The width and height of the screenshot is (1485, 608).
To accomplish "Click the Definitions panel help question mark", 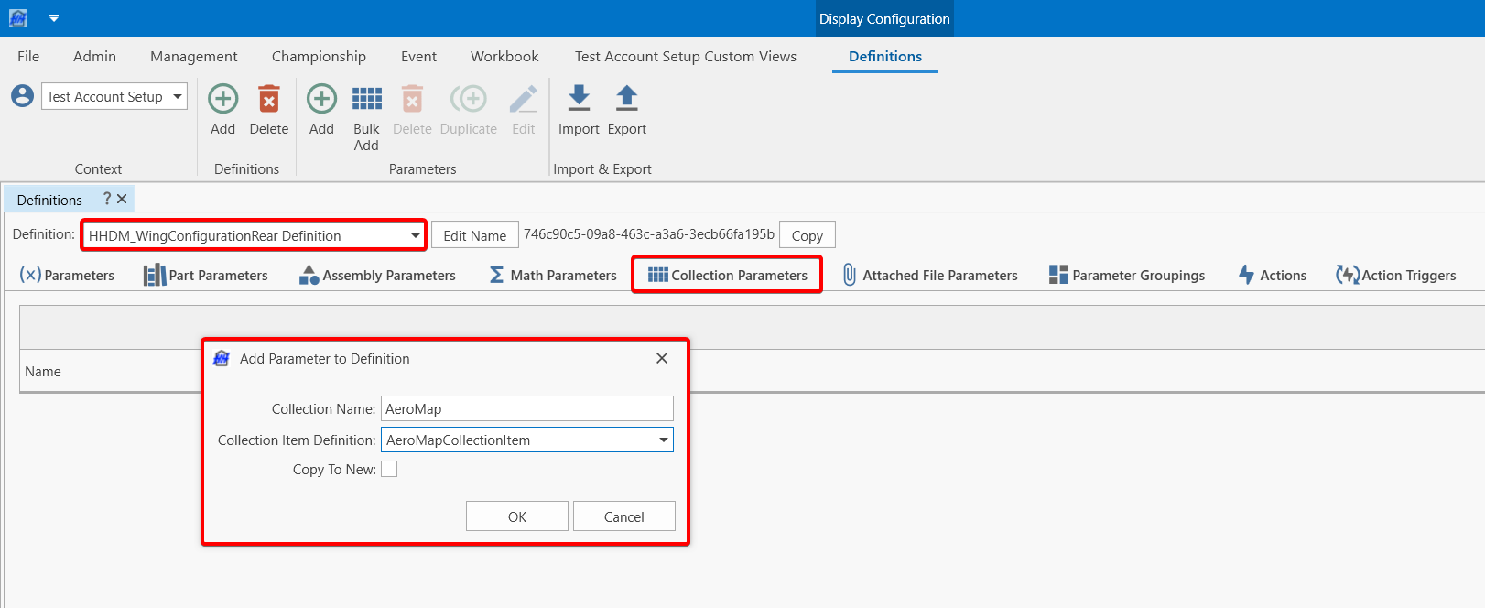I will coord(107,199).
